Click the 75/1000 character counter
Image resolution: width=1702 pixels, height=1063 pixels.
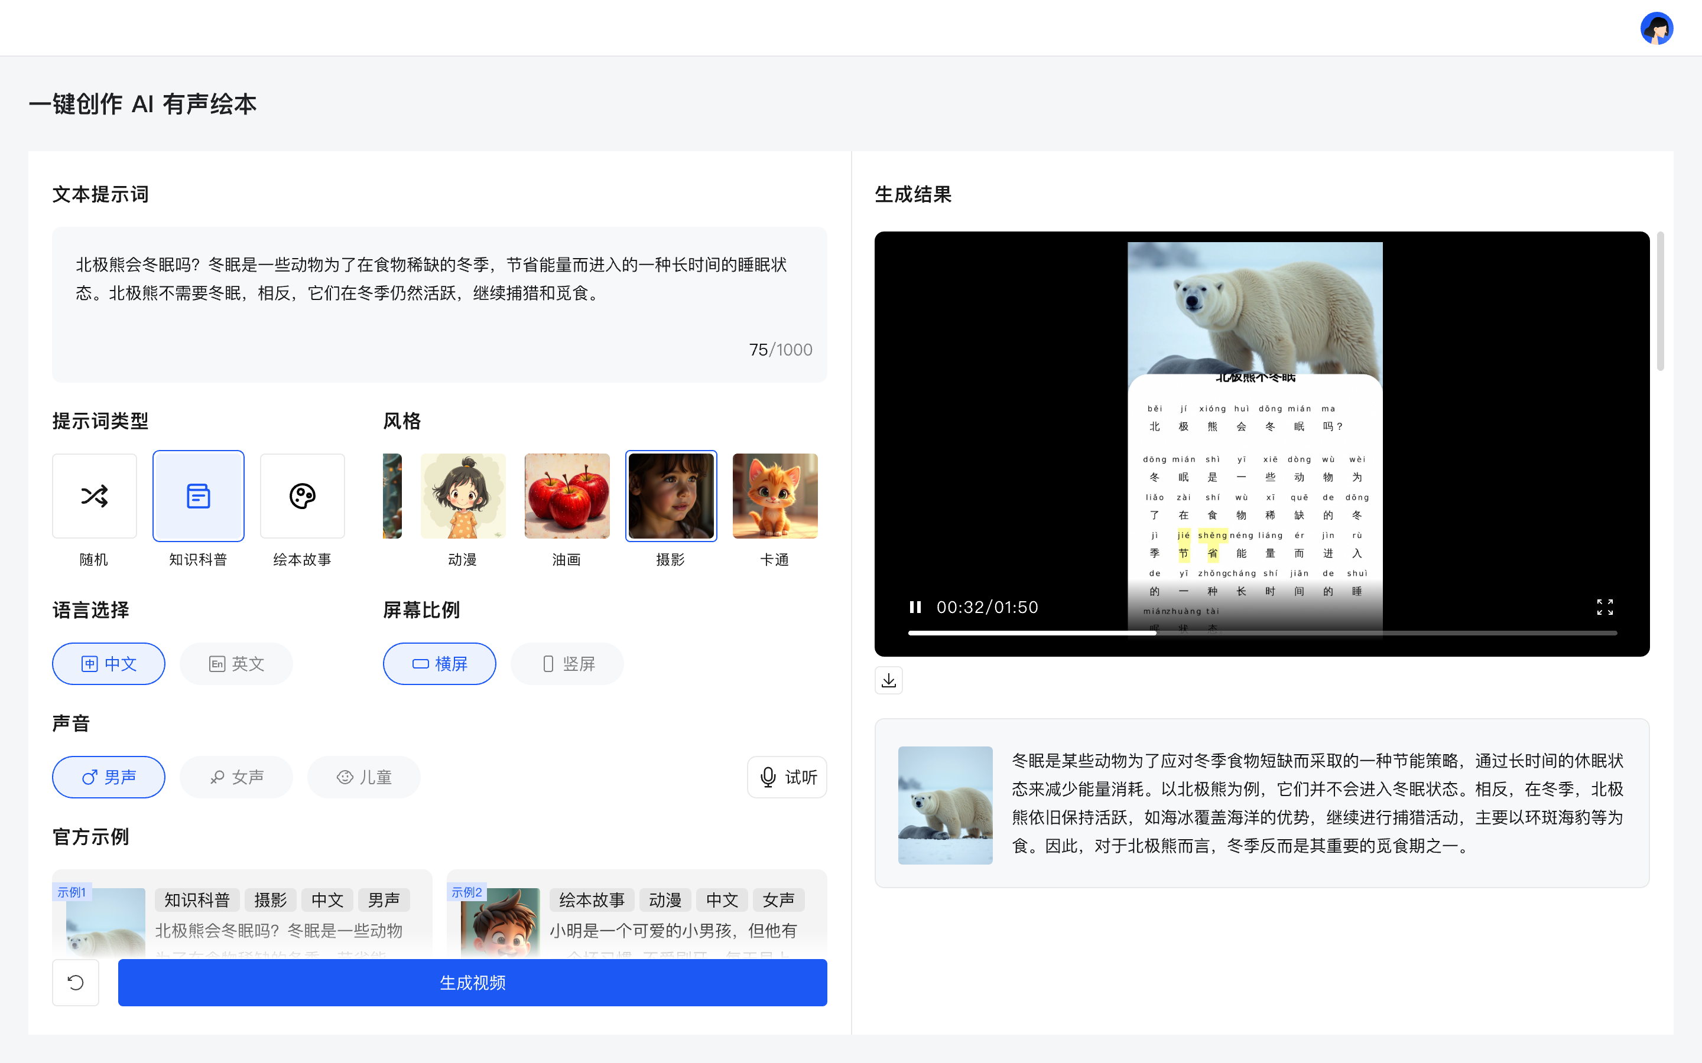coord(781,350)
